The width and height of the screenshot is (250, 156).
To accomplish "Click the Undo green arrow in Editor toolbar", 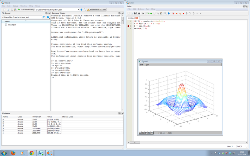I will (x=147, y=13).
